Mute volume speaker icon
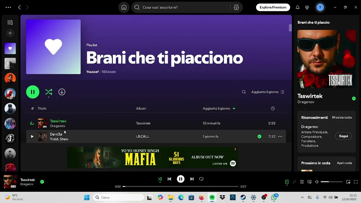The width and height of the screenshot is (361, 203). click(x=317, y=182)
